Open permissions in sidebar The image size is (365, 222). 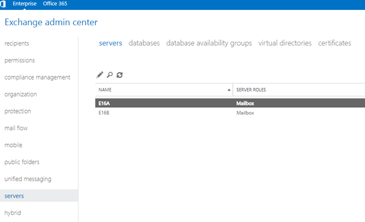pos(19,60)
